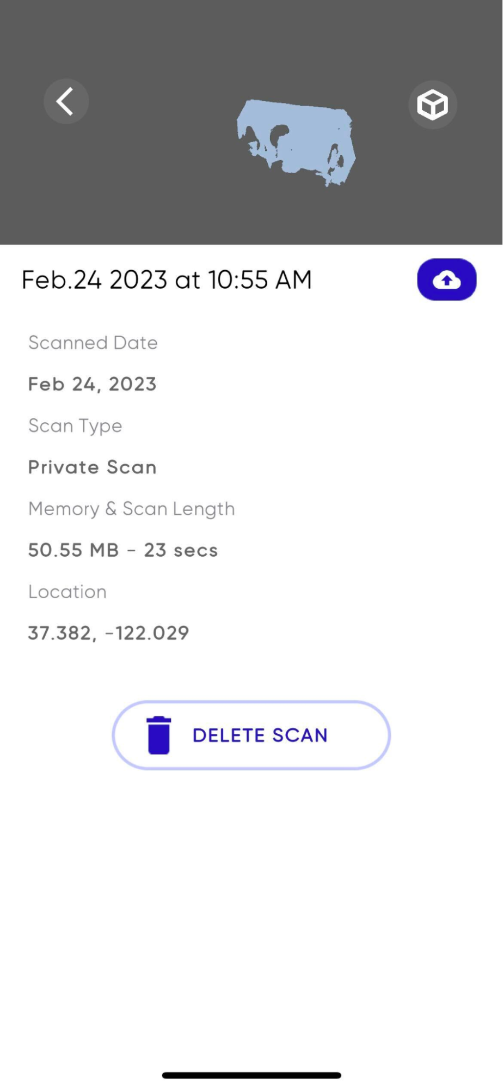Select the Scanned Date label
This screenshot has height=1089, width=503.
coord(93,343)
